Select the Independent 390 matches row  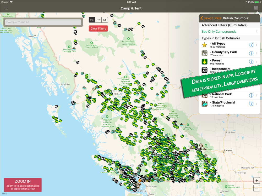[229, 70]
